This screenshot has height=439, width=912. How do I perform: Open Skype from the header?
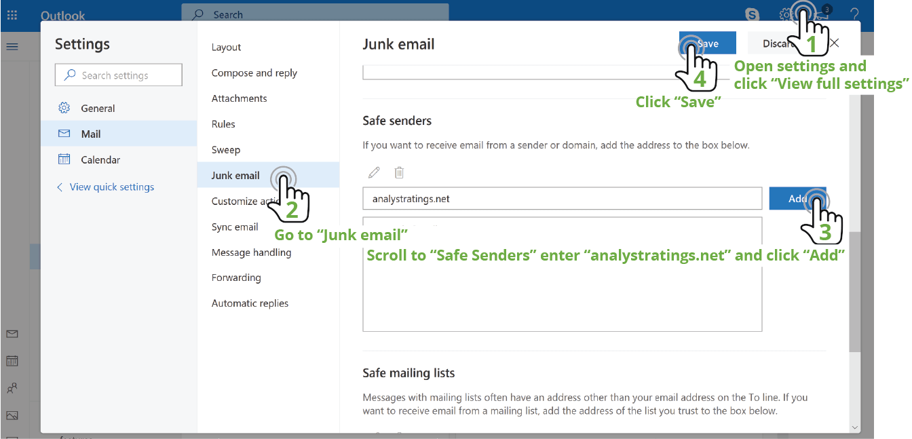pyautogui.click(x=752, y=14)
